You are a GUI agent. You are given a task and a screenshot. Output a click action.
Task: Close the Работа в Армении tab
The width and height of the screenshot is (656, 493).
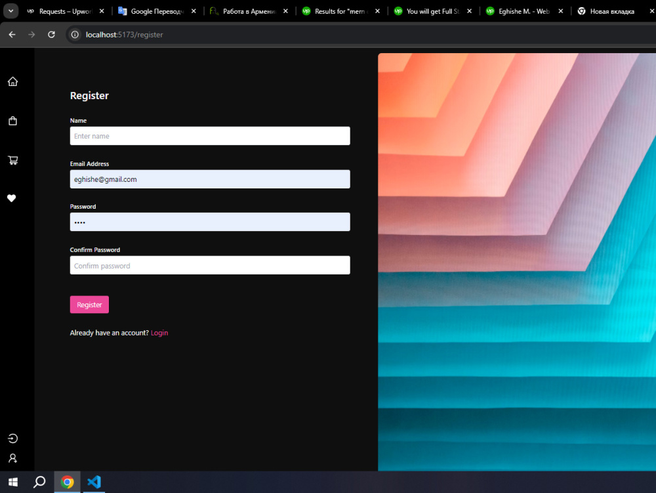(x=286, y=11)
